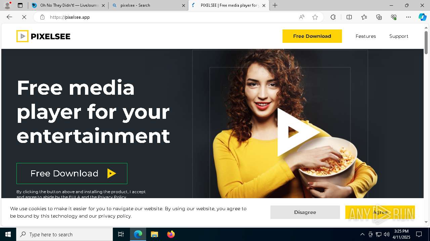This screenshot has height=241, width=430.
Task: Click Disagree on the cookie banner
Action: click(x=305, y=212)
